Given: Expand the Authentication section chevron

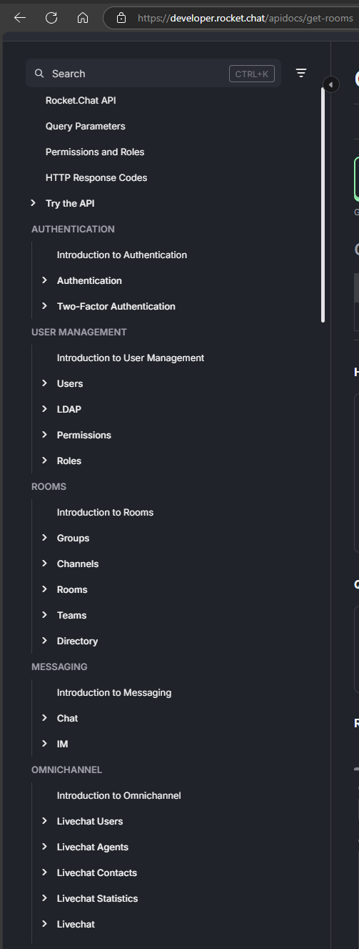Looking at the screenshot, I should (45, 280).
